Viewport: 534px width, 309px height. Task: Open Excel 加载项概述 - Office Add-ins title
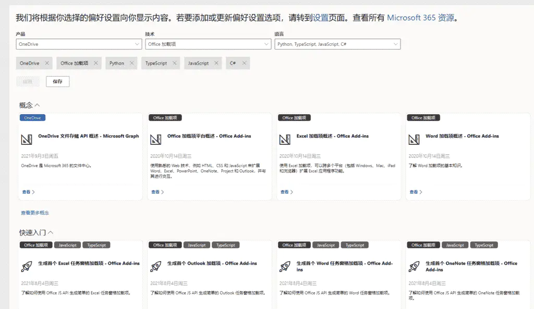point(332,136)
